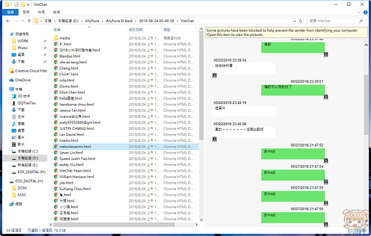Select OneDrive cloud icon in sidebar
The width and height of the screenshot is (371, 236).
11,80
